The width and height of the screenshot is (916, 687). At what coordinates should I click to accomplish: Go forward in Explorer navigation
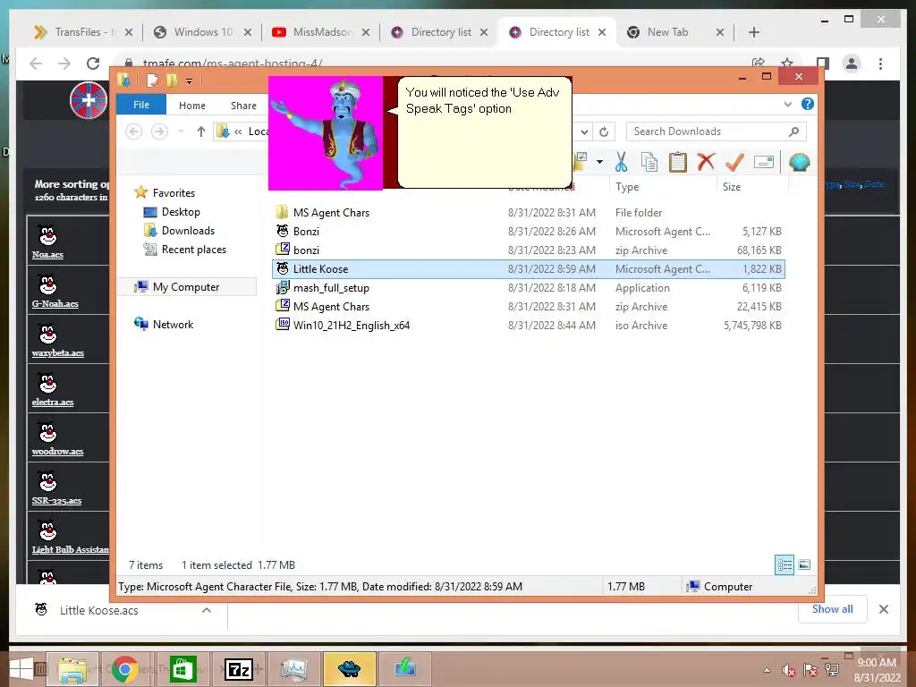point(159,131)
